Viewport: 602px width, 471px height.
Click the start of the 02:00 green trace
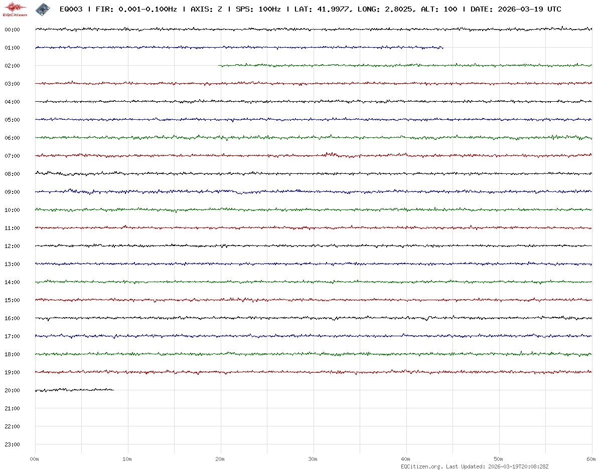click(x=219, y=66)
